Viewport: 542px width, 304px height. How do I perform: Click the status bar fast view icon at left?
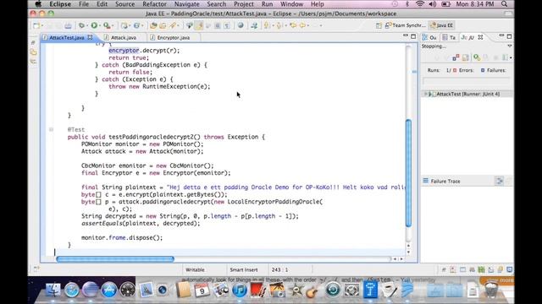pyautogui.click(x=36, y=269)
